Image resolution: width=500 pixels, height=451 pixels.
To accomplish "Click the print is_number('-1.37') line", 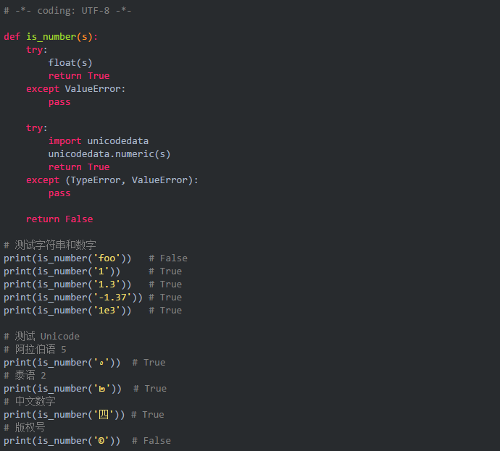I will [93, 298].
